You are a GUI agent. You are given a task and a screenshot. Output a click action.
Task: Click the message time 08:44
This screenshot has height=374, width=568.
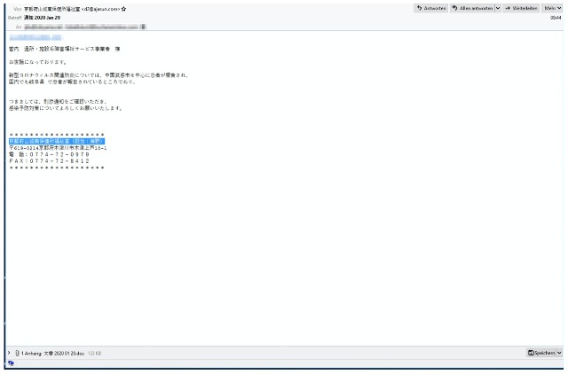[x=556, y=18]
